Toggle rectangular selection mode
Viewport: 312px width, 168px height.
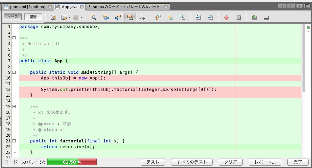click(x=142, y=17)
